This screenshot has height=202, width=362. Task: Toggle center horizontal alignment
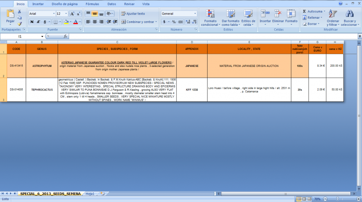(x=95, y=22)
